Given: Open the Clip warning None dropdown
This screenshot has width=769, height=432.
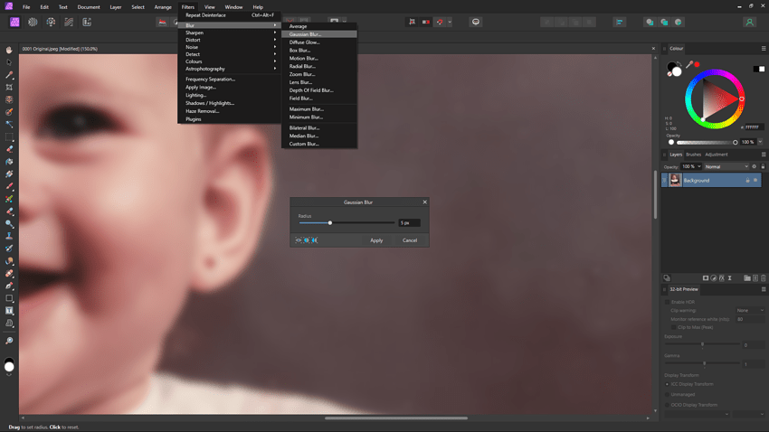Looking at the screenshot, I should 749,310.
